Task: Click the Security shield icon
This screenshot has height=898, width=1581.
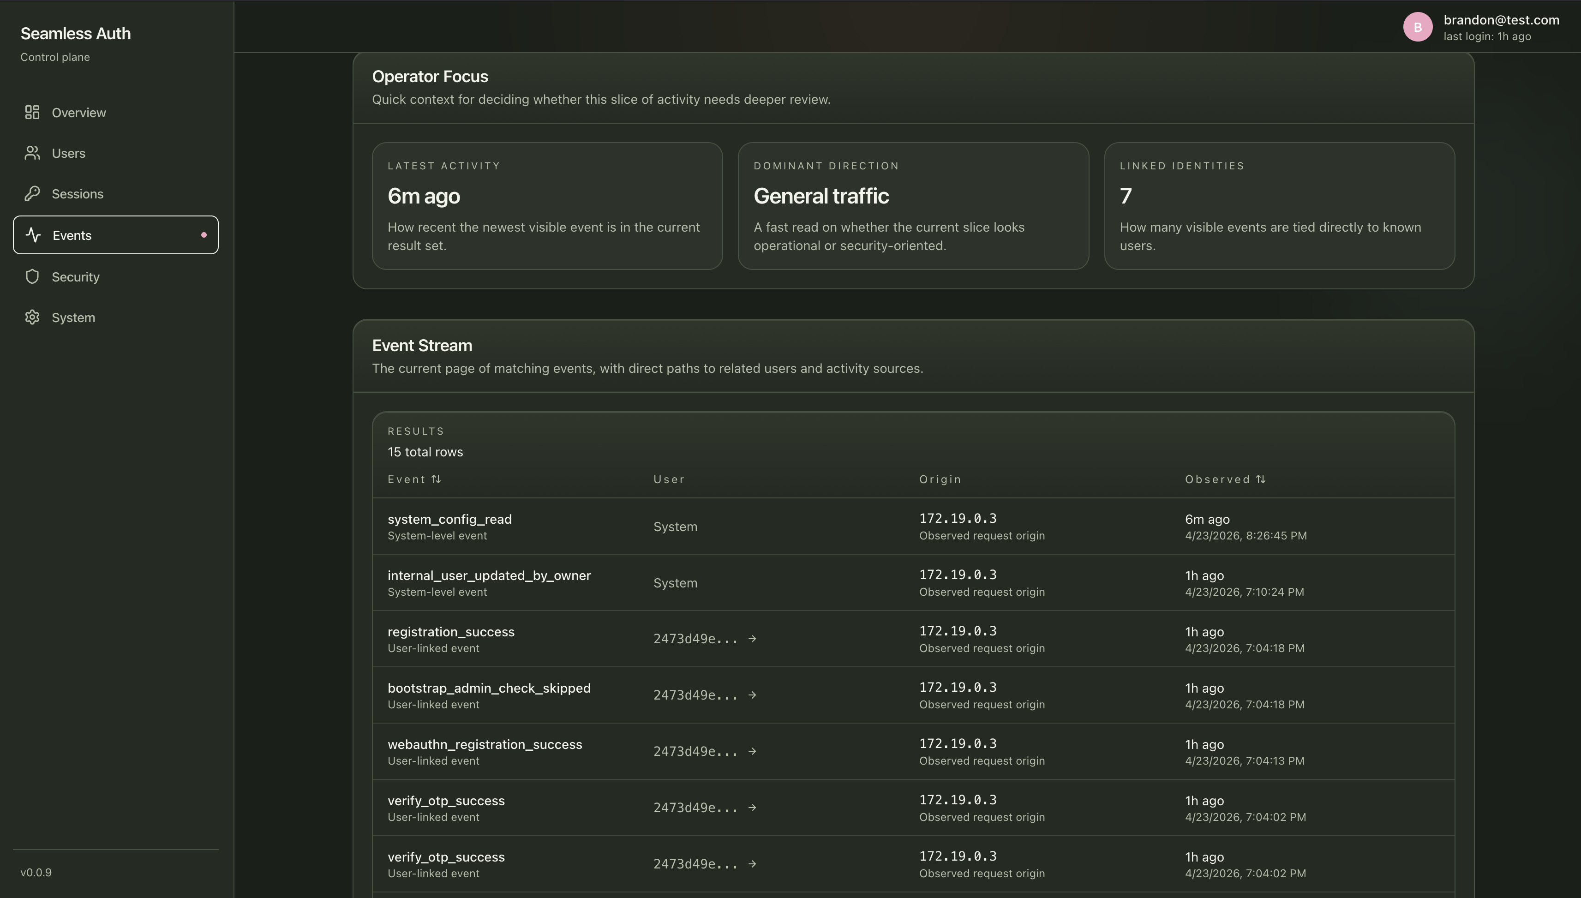Action: (32, 276)
